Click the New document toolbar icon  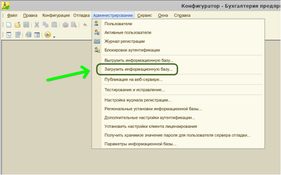click(9, 25)
